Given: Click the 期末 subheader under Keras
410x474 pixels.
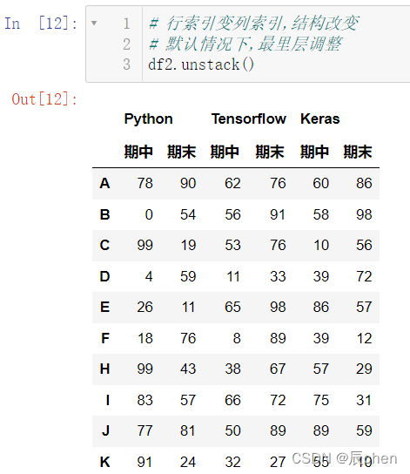Looking at the screenshot, I should [x=358, y=152].
